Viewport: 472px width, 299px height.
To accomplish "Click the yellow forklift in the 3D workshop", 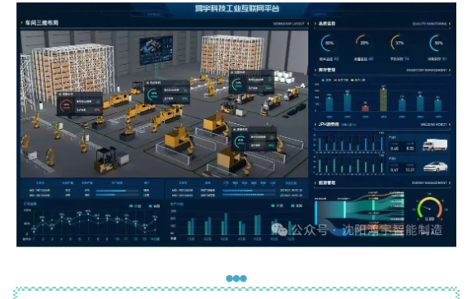I will coord(106,159).
